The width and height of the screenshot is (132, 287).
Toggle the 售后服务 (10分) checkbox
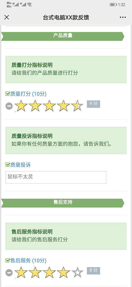pyautogui.click(x=7, y=261)
